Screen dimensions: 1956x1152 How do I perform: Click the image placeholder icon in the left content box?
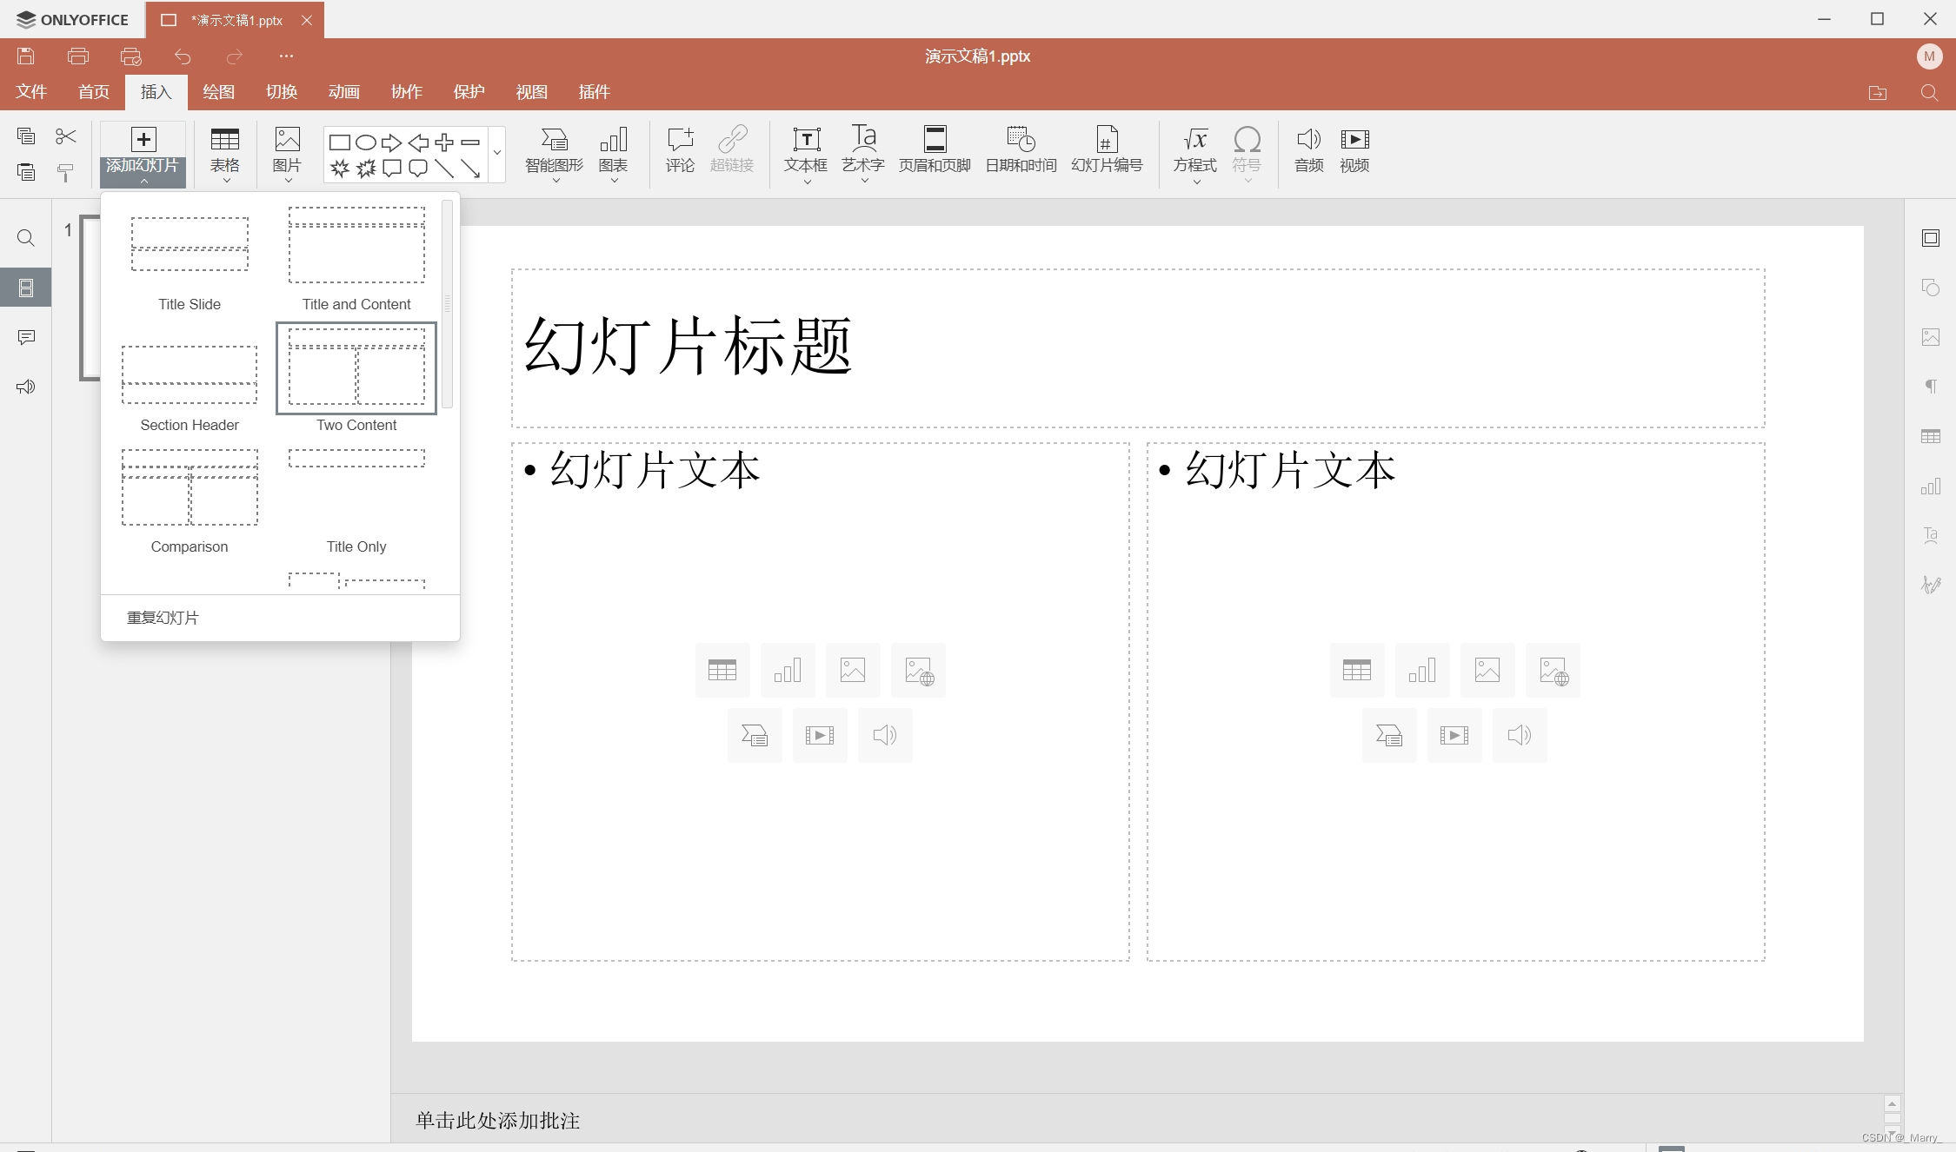tap(853, 670)
